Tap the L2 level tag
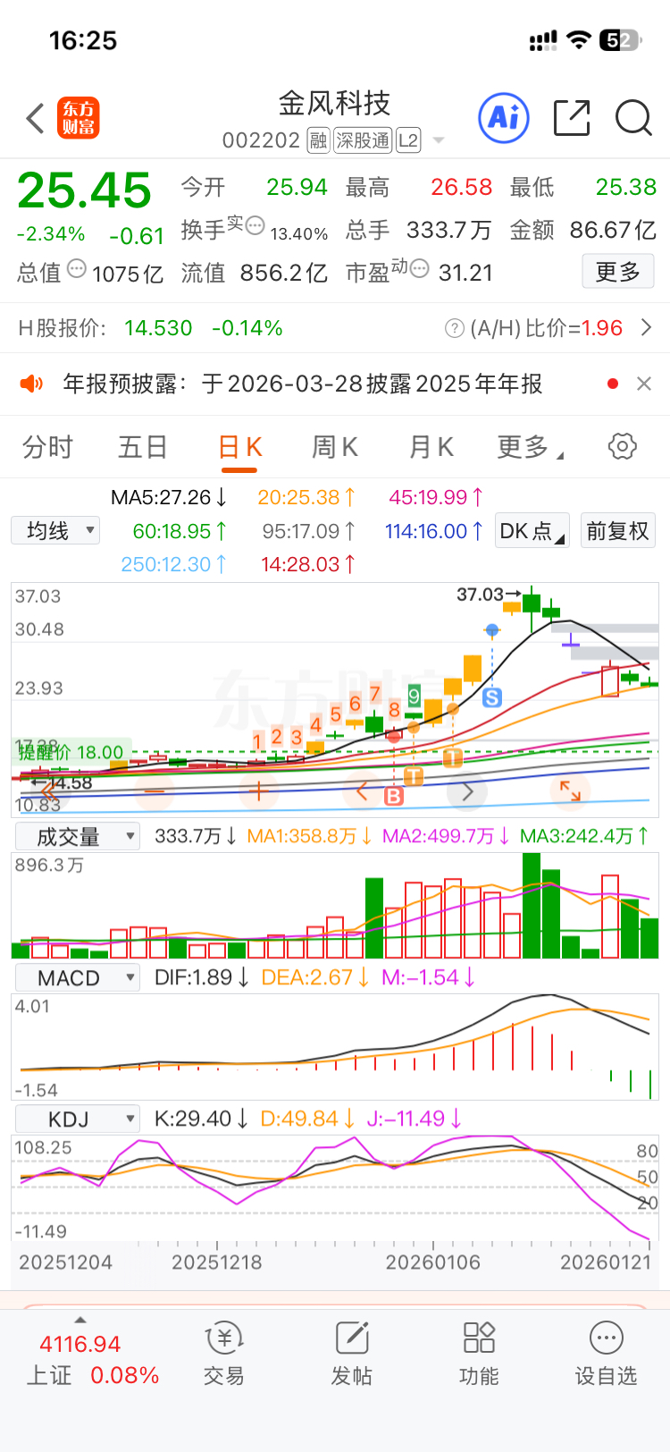 (408, 140)
